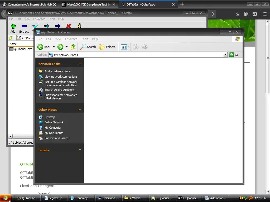Click the Windows Start button
This screenshot has height=202, width=270.
(x=6, y=198)
